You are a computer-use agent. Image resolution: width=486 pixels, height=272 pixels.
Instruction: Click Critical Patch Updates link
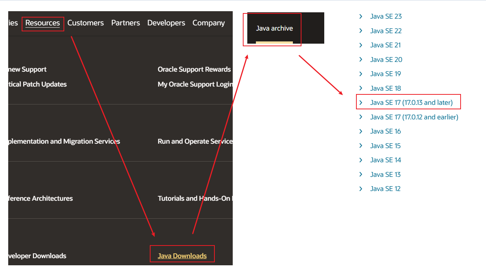pyautogui.click(x=37, y=84)
